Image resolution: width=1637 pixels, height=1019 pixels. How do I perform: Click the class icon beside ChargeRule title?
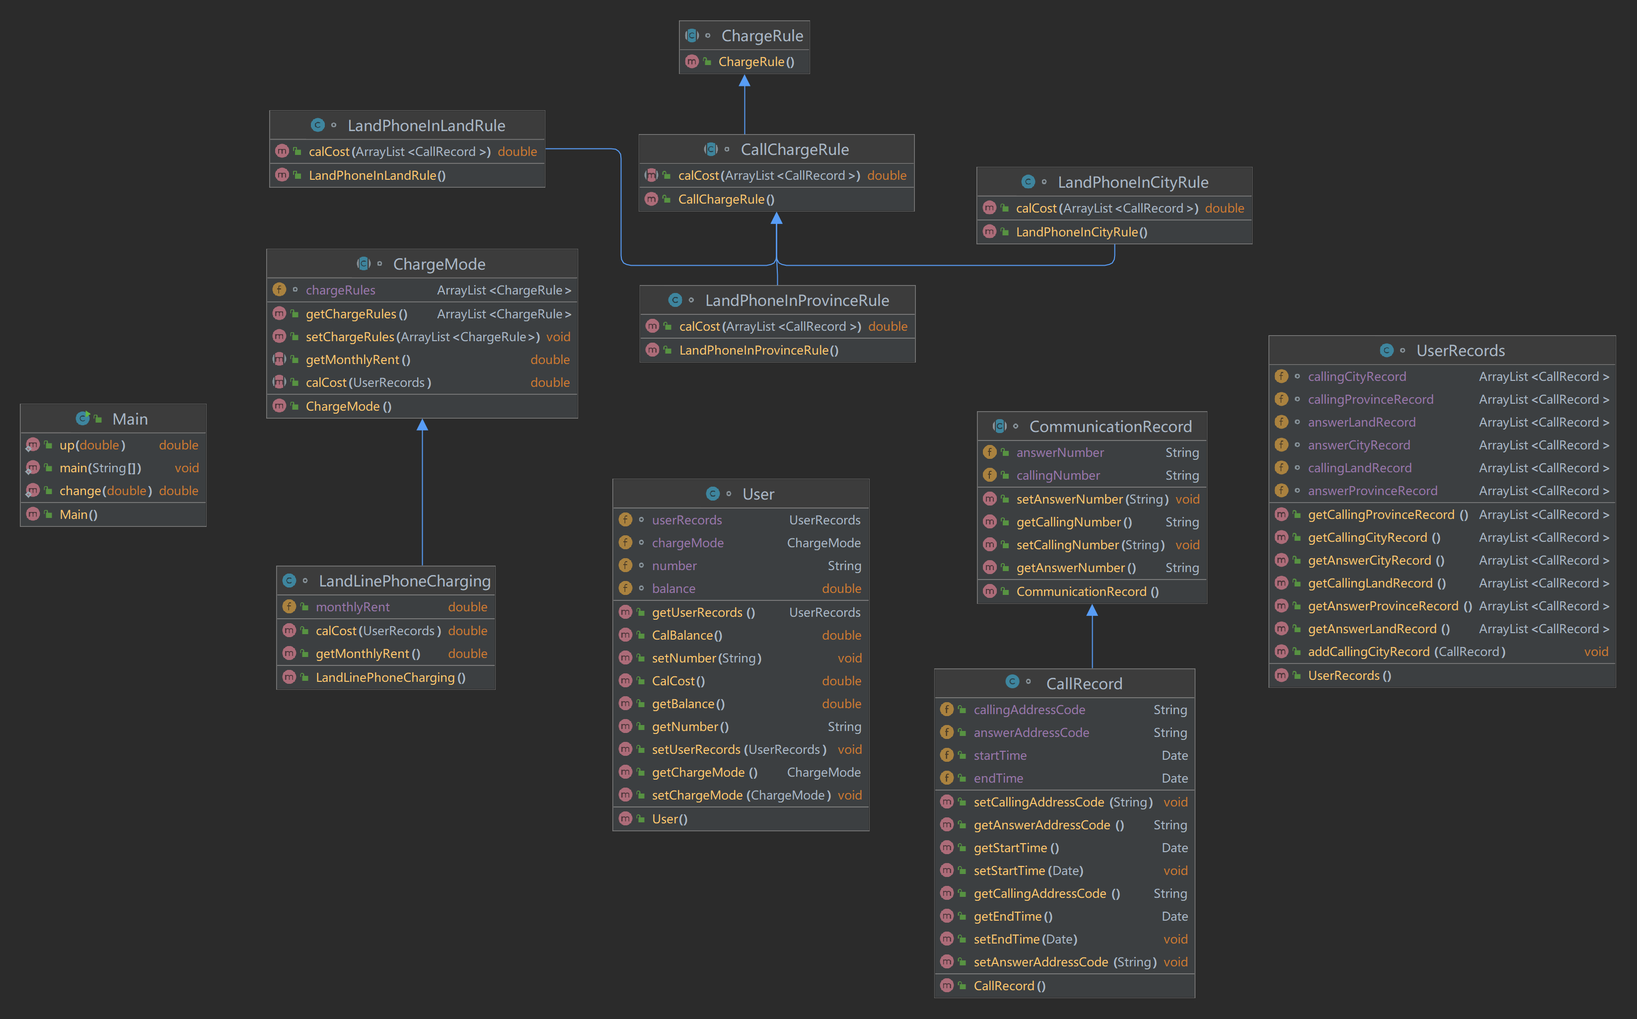point(691,35)
